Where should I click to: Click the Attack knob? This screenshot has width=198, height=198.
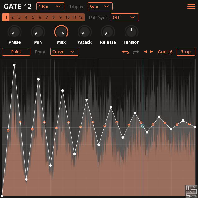pos(85,32)
